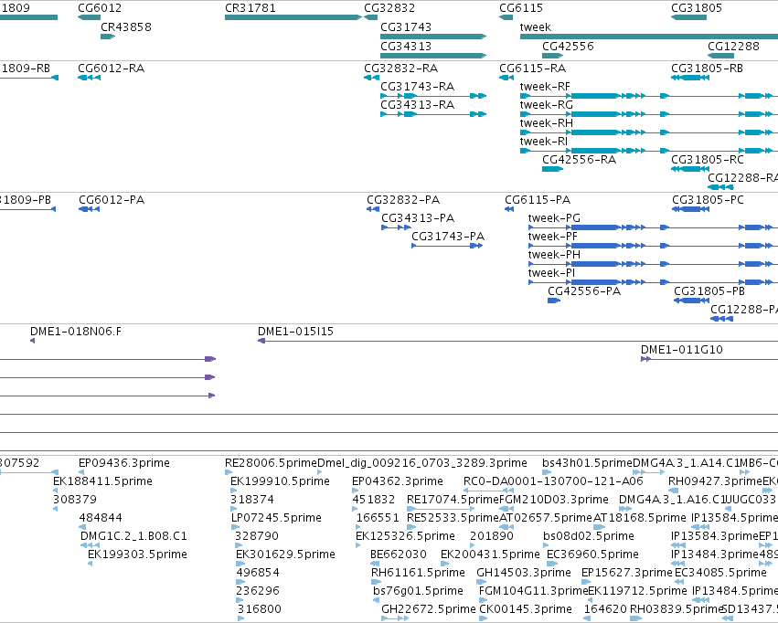Image resolution: width=778 pixels, height=623 pixels.
Task: Click the CG42556 gene label
Action: [x=568, y=47]
